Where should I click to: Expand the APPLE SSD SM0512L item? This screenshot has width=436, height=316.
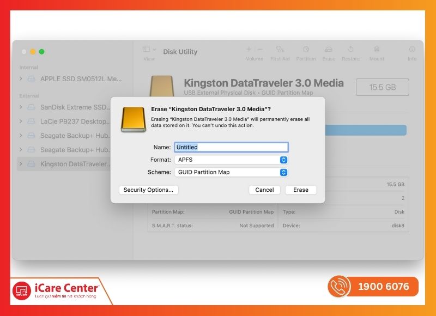tap(22, 78)
